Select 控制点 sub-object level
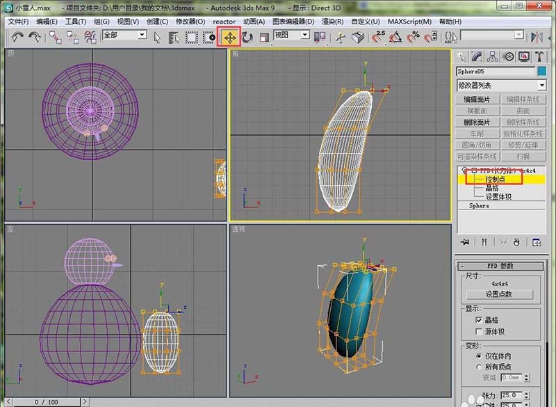556x407 pixels. click(x=496, y=179)
